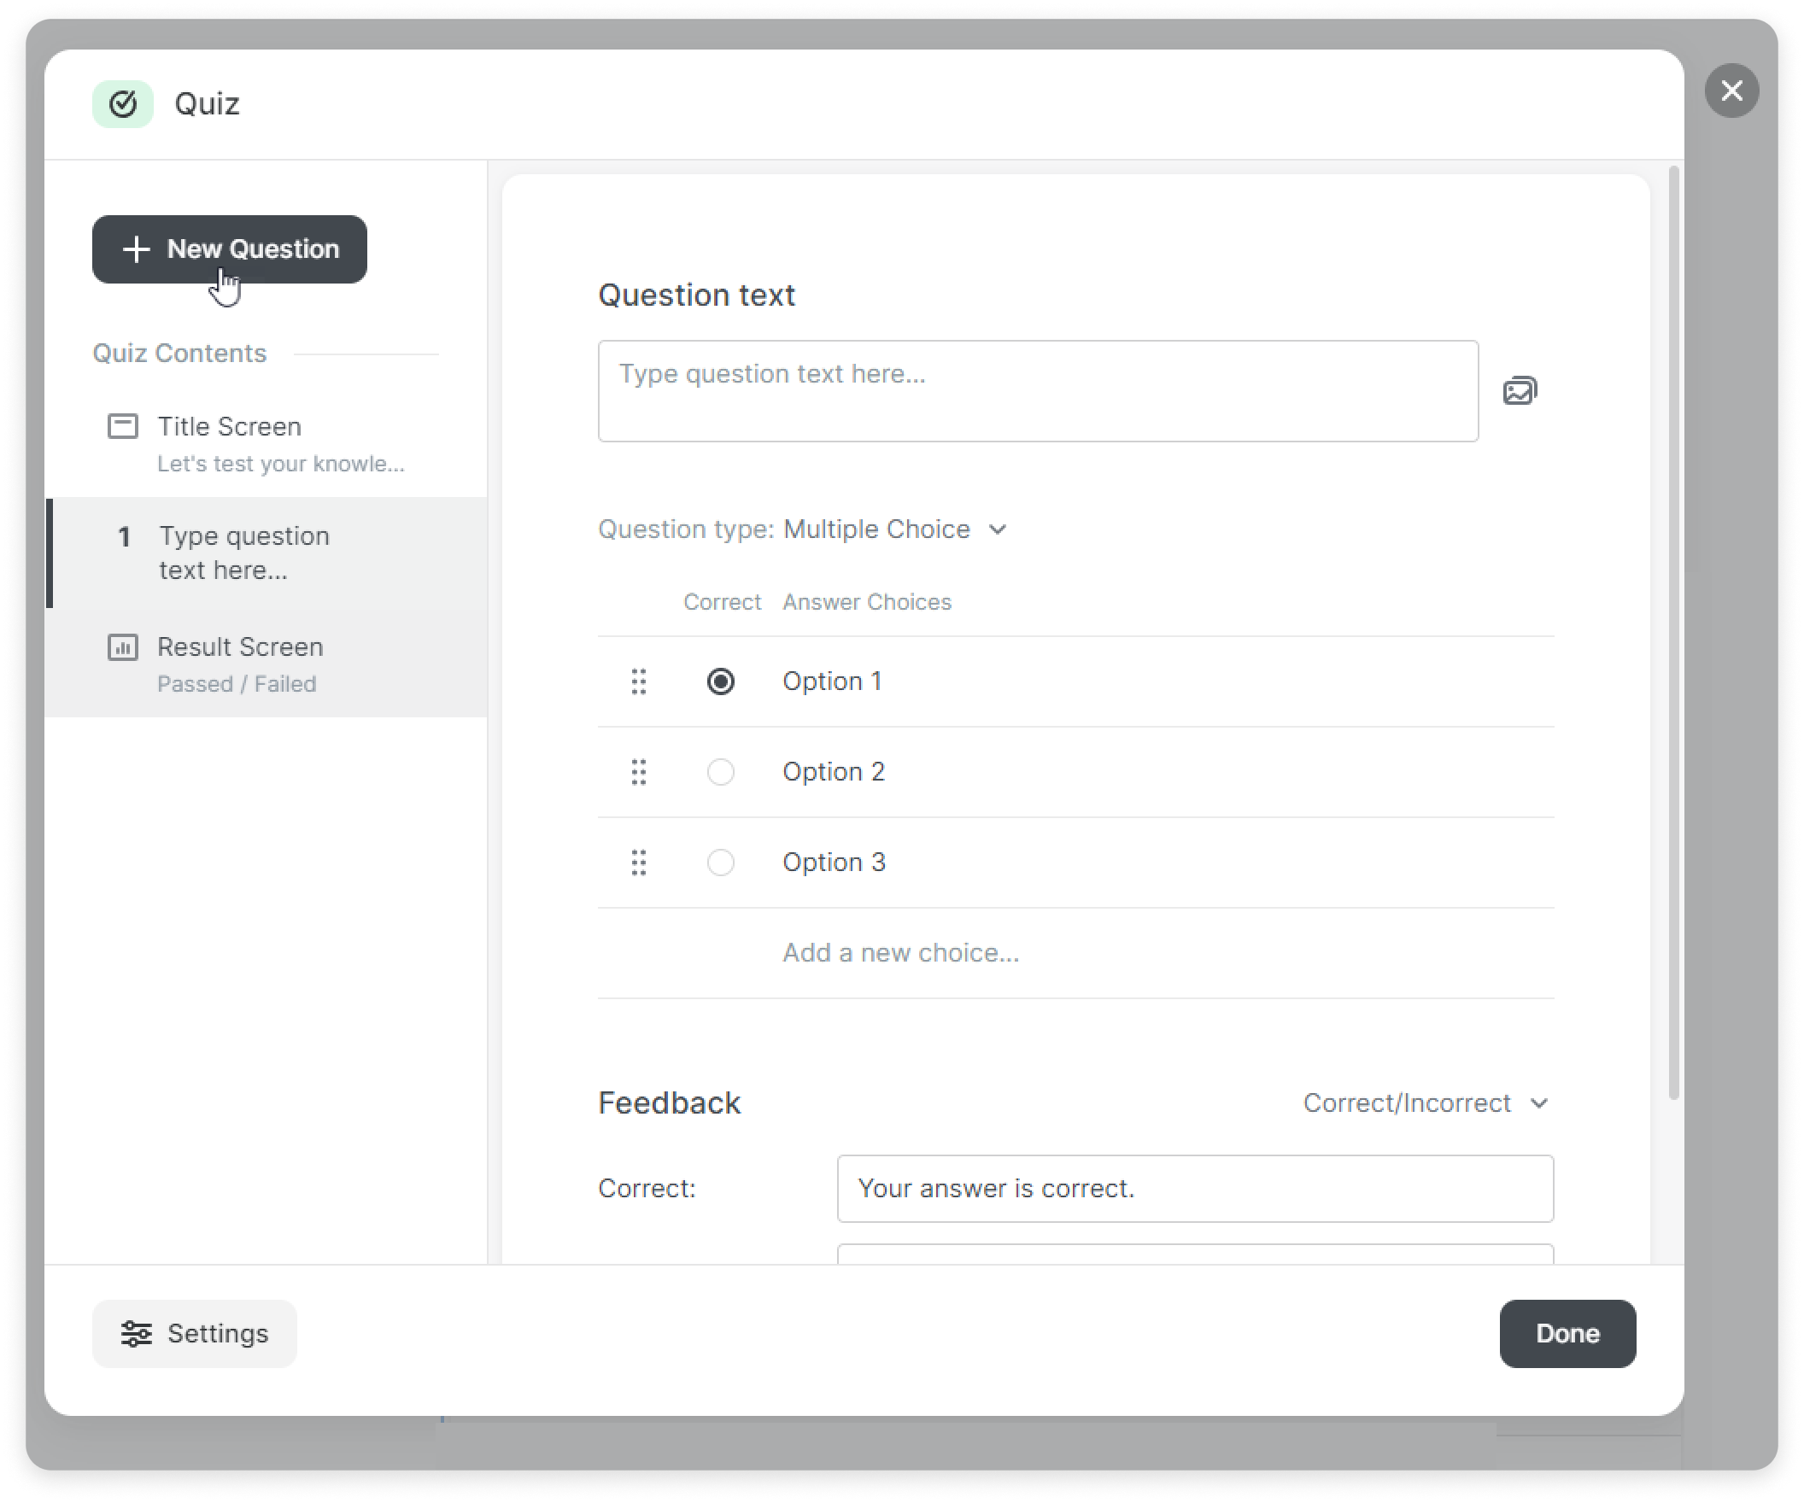Click the New Question button

[230, 249]
